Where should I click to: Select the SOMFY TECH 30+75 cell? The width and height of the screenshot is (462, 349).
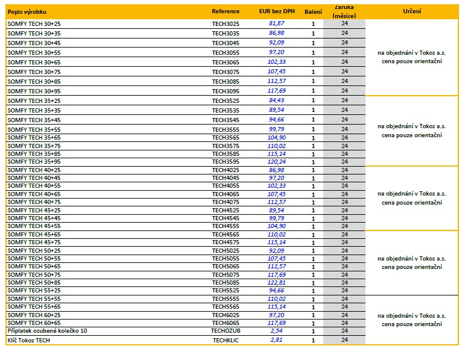click(34, 72)
